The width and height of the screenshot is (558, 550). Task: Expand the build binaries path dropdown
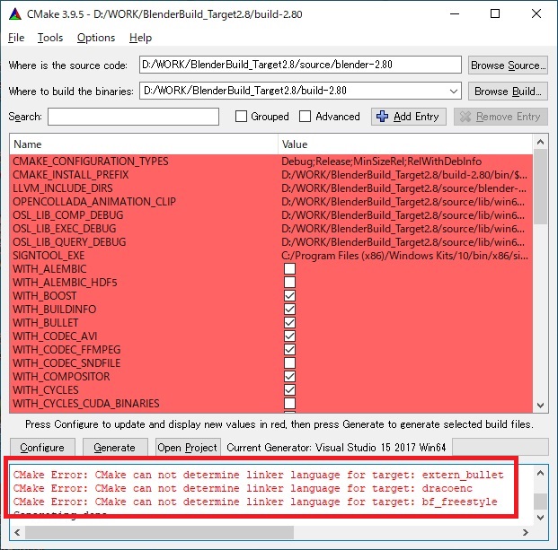[x=454, y=91]
